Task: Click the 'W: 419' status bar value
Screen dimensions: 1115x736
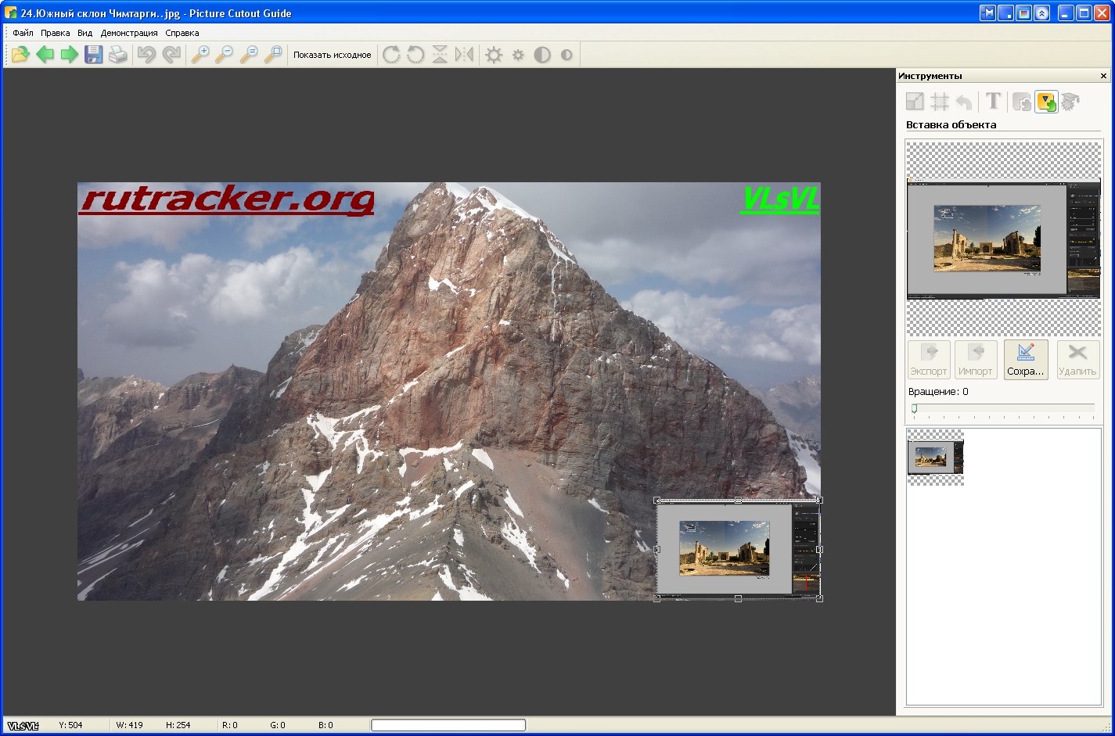Action: click(131, 726)
